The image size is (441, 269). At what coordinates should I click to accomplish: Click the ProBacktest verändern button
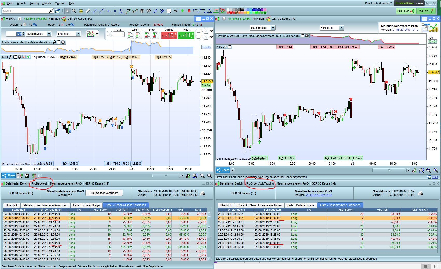tap(104, 193)
